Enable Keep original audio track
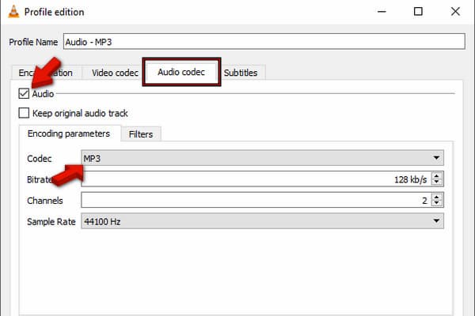The image size is (475, 316). click(x=24, y=113)
